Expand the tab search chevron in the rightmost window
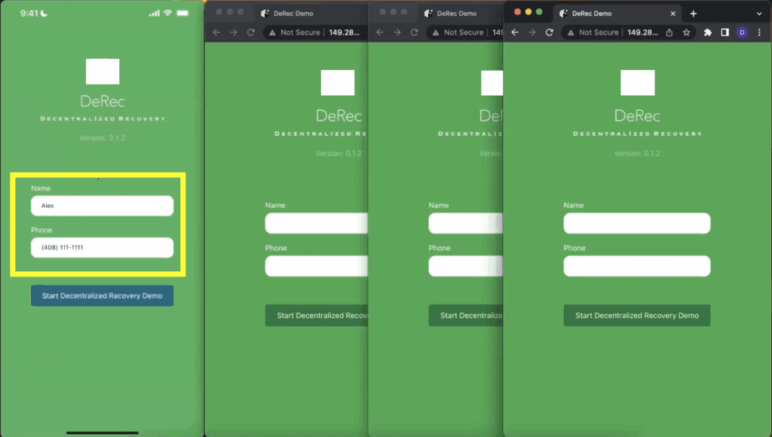 [x=758, y=14]
